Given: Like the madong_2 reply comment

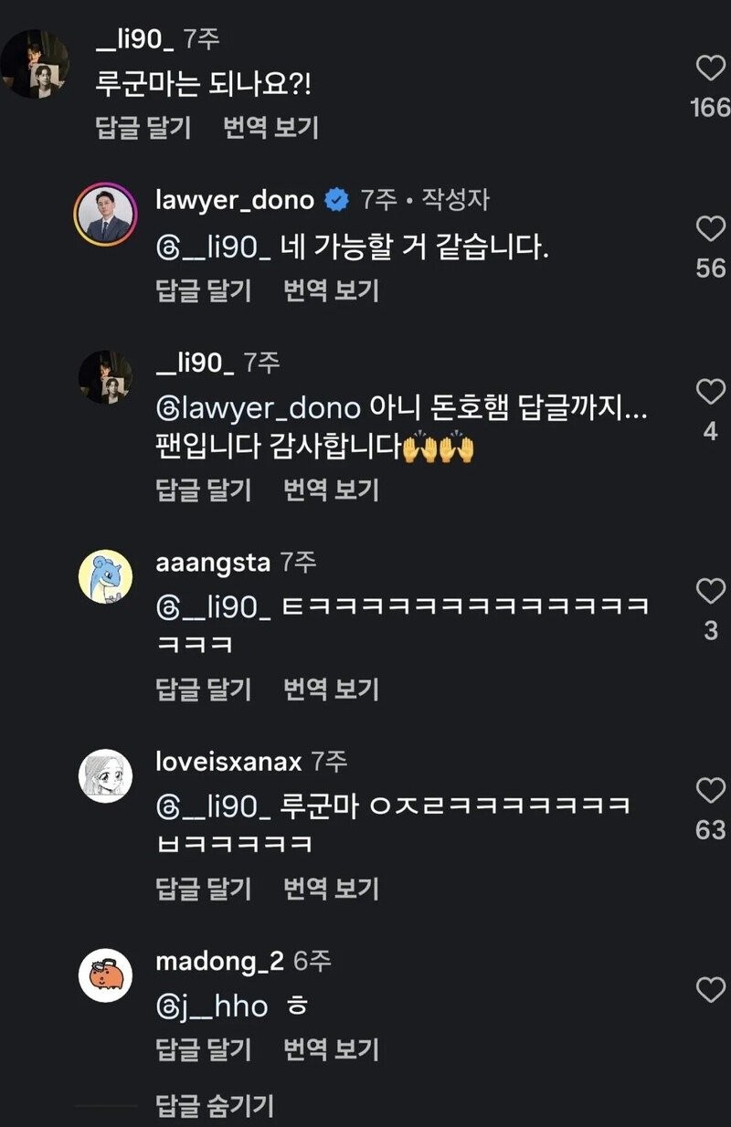Looking at the screenshot, I should [710, 990].
